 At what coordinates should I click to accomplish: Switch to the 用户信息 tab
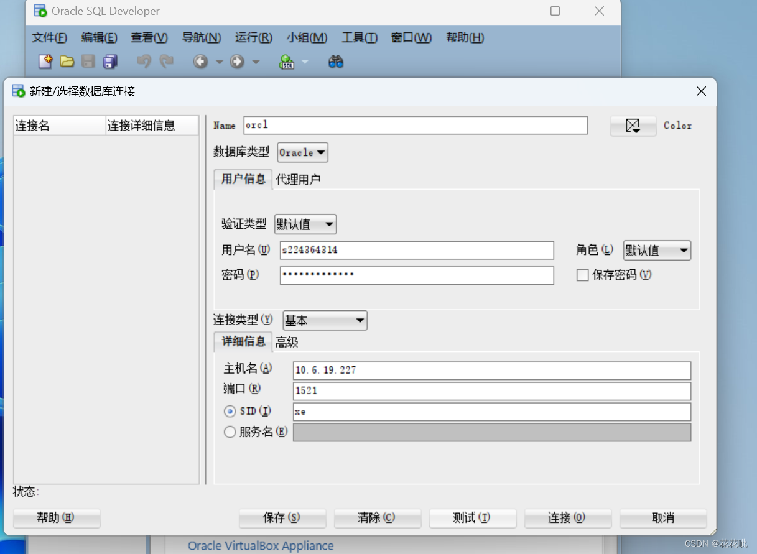click(243, 179)
